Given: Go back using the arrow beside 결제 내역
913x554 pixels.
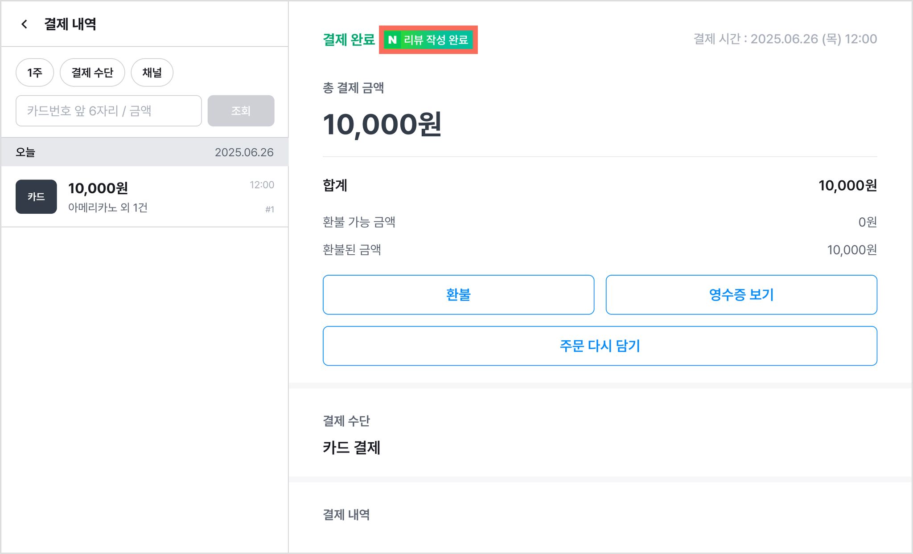Looking at the screenshot, I should click(x=25, y=24).
